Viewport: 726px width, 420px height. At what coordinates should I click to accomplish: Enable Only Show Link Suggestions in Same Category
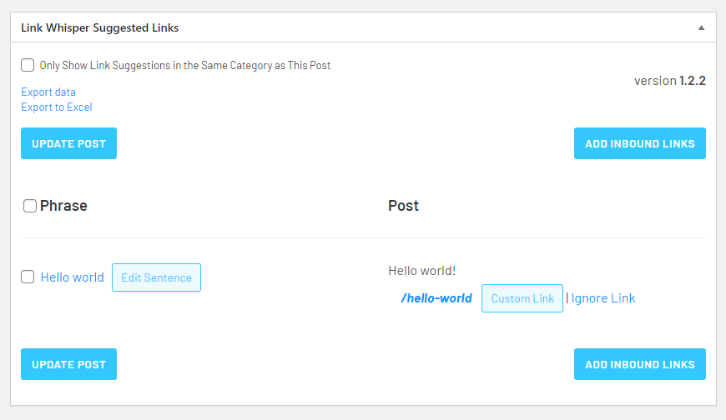tap(28, 65)
